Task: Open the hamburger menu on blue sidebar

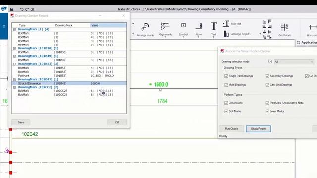Action: pyautogui.click(x=4, y=26)
